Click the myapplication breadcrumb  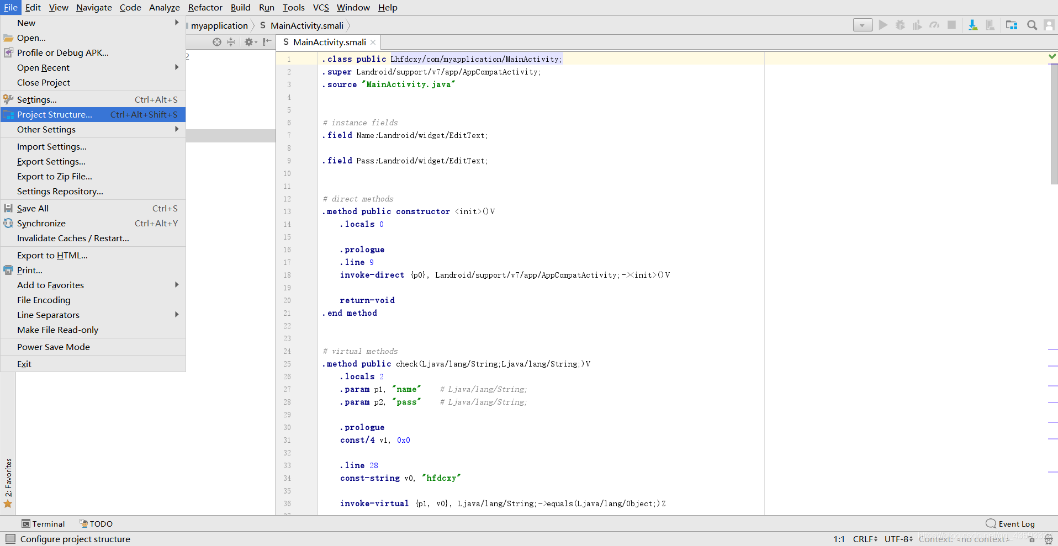pos(219,25)
